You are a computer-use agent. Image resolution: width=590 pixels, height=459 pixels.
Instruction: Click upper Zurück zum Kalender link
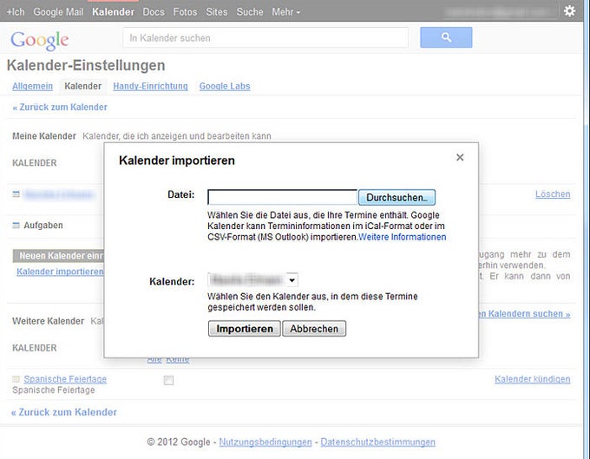[x=60, y=108]
